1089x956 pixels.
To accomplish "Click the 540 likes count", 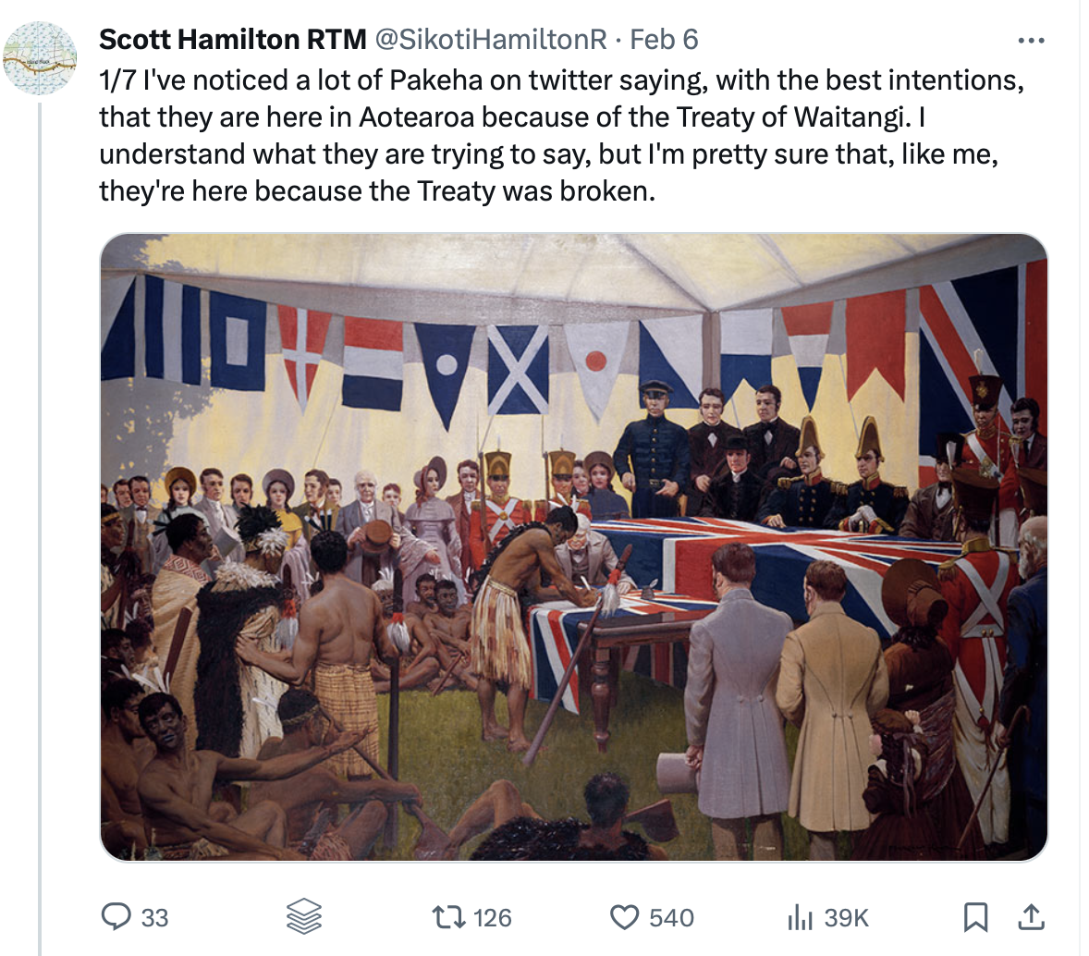I will pos(671,918).
